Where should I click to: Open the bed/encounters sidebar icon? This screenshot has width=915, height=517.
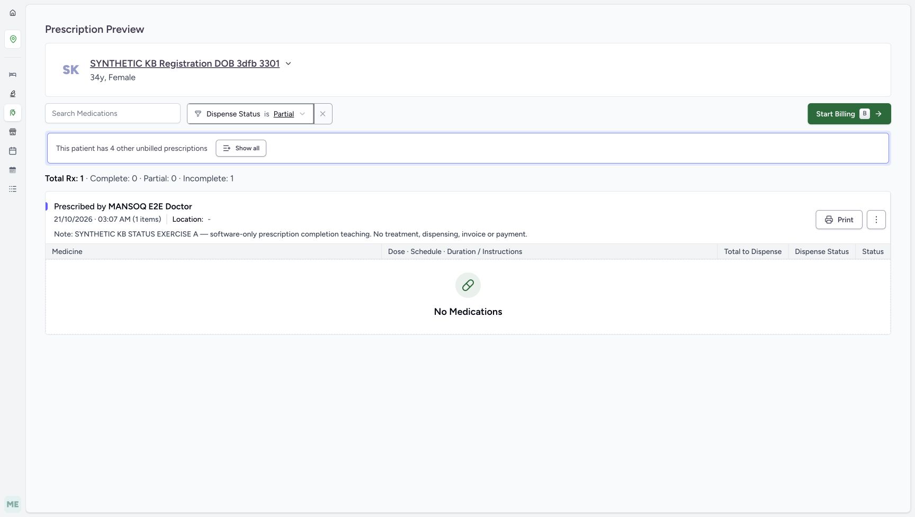click(13, 75)
